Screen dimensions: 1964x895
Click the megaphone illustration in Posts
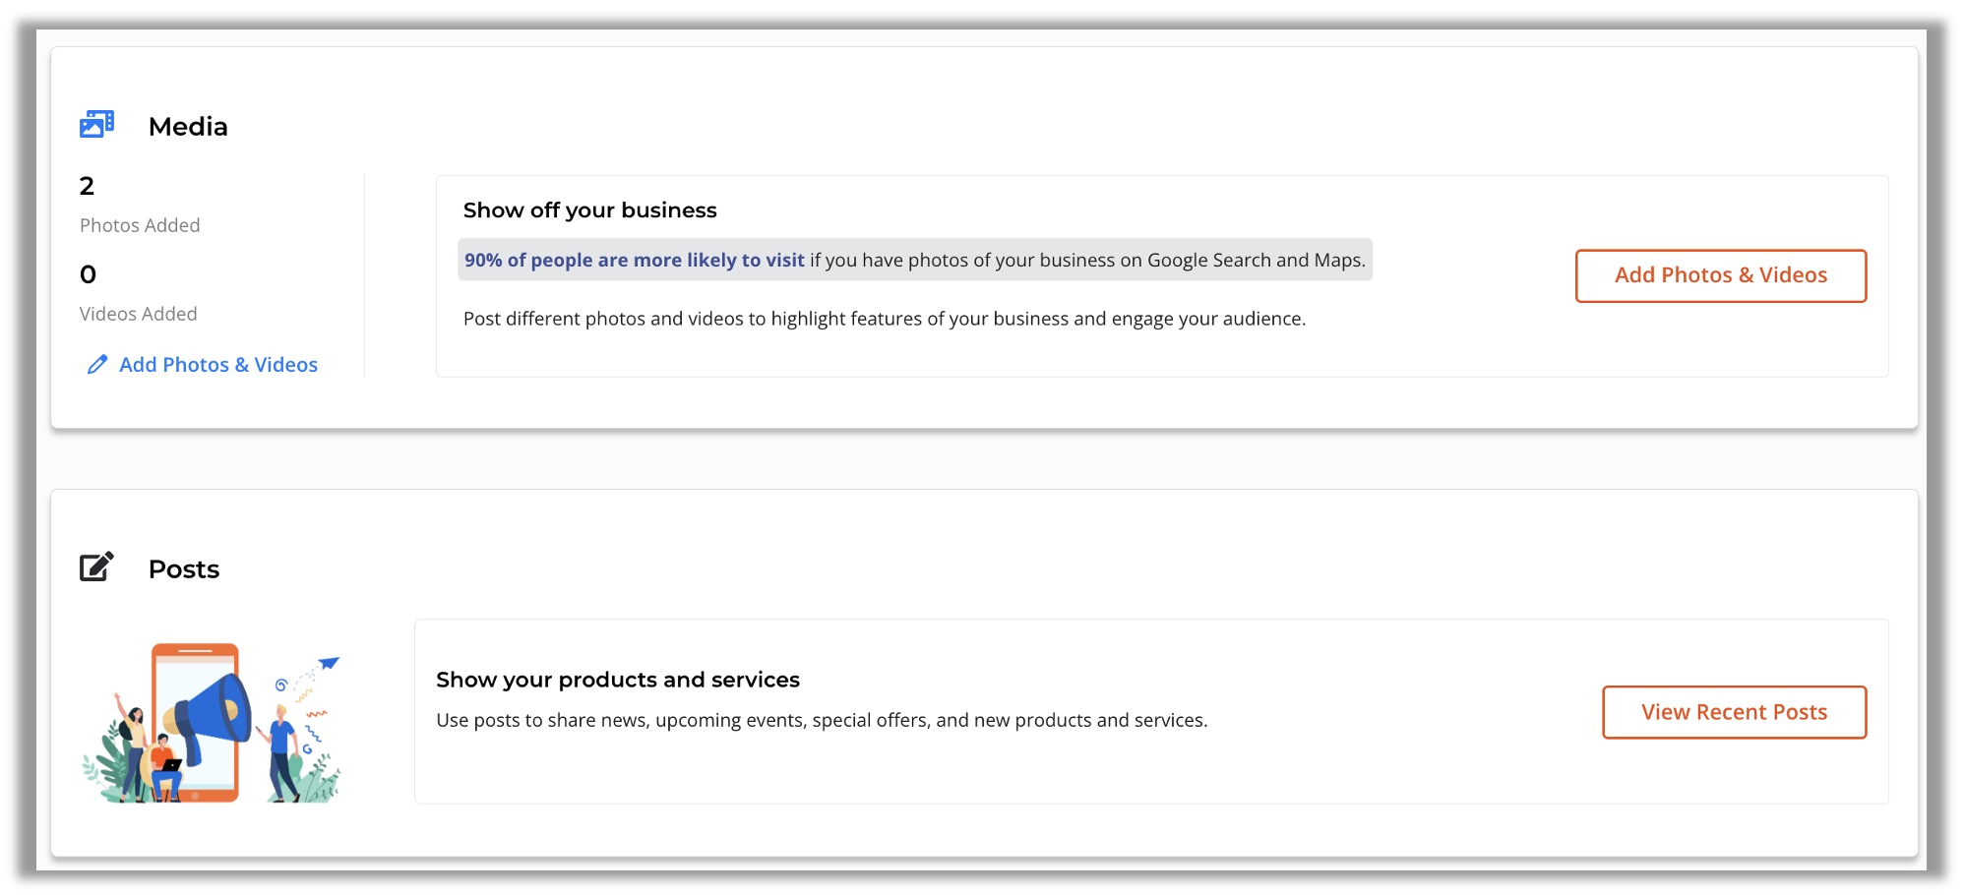tap(212, 723)
